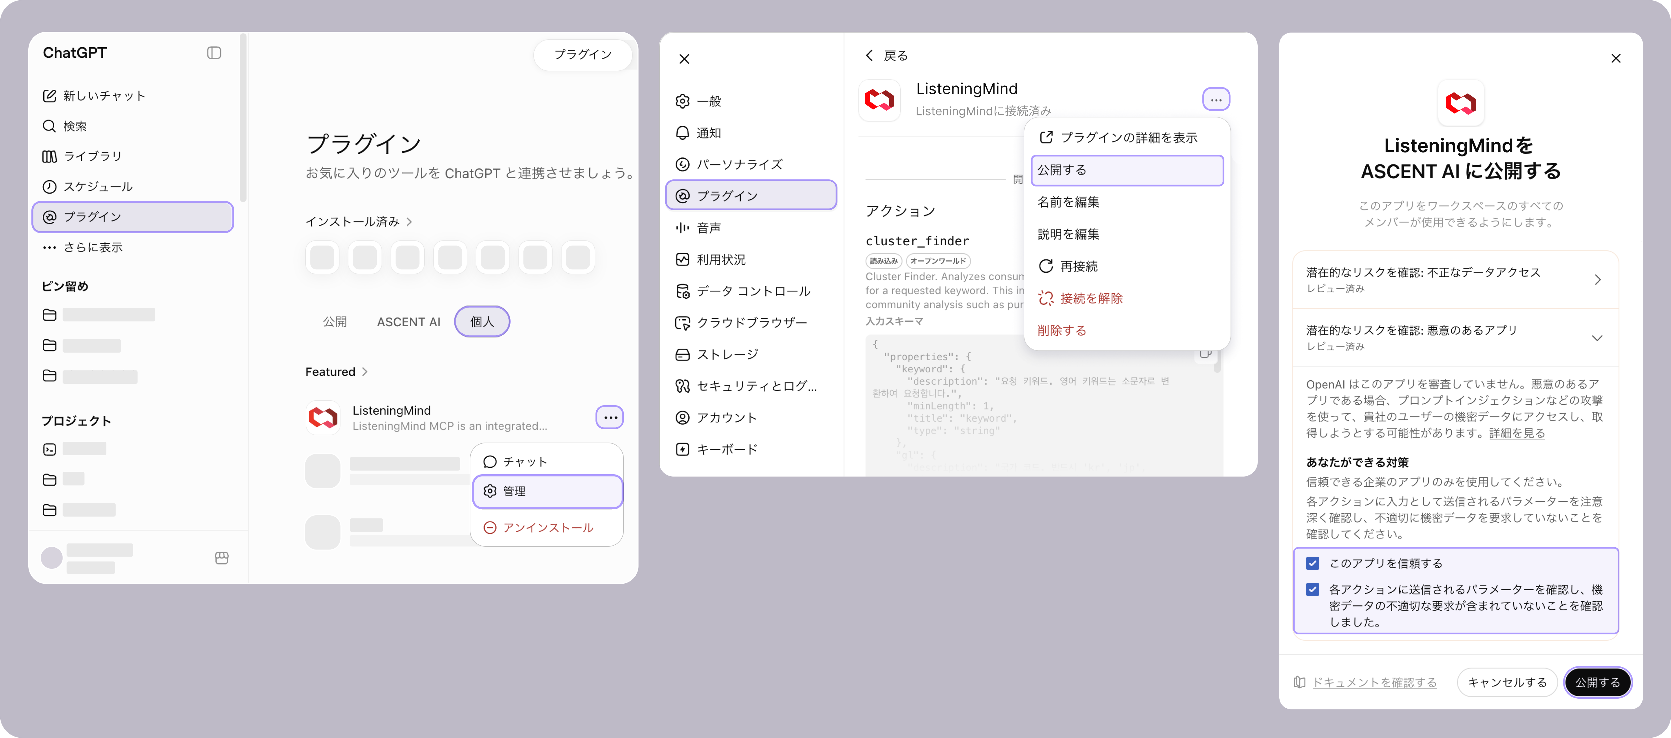Choose チャット from plugin context menu
Image resolution: width=1671 pixels, height=738 pixels.
[x=547, y=462]
